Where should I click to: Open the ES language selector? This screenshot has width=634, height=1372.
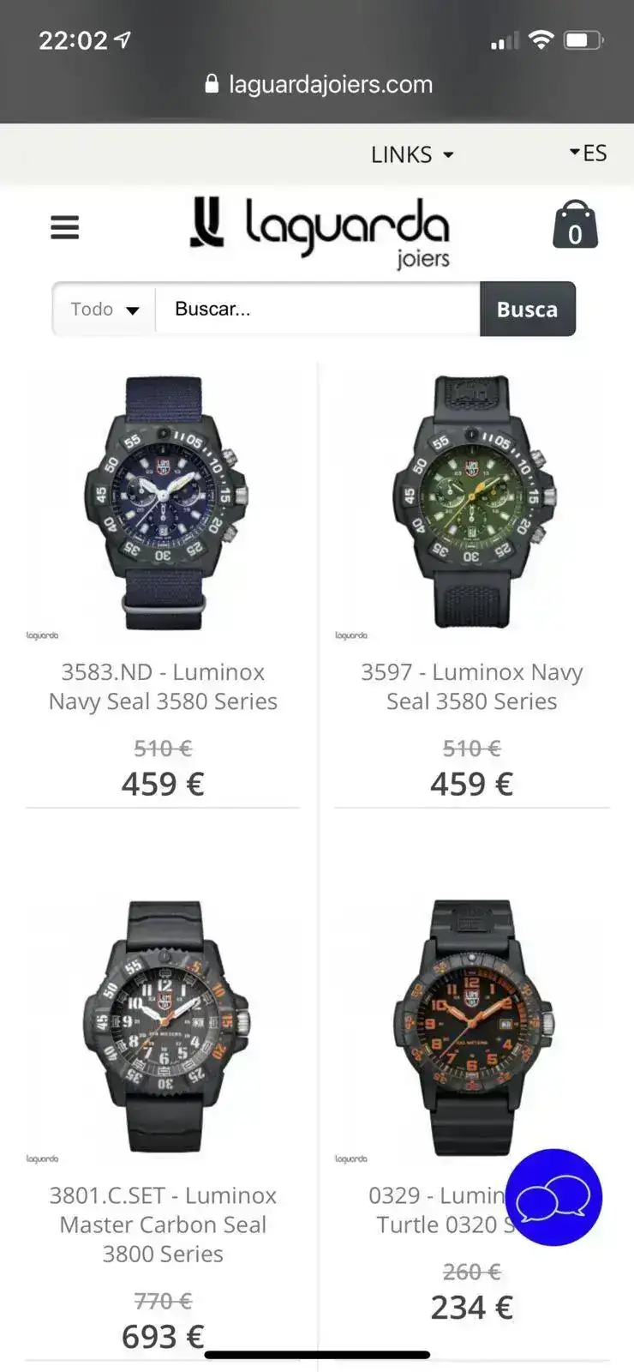[x=588, y=153]
